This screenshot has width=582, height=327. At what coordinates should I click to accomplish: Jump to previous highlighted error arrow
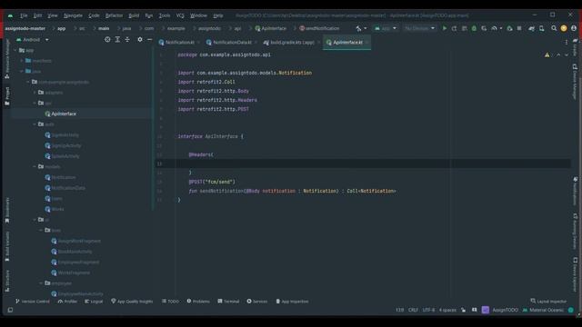(558, 54)
